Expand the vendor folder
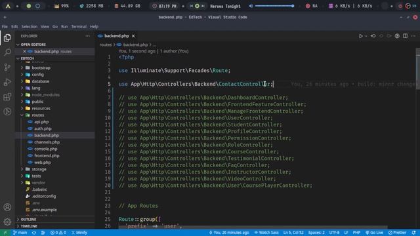The width and height of the screenshot is (420, 236). (x=38, y=183)
